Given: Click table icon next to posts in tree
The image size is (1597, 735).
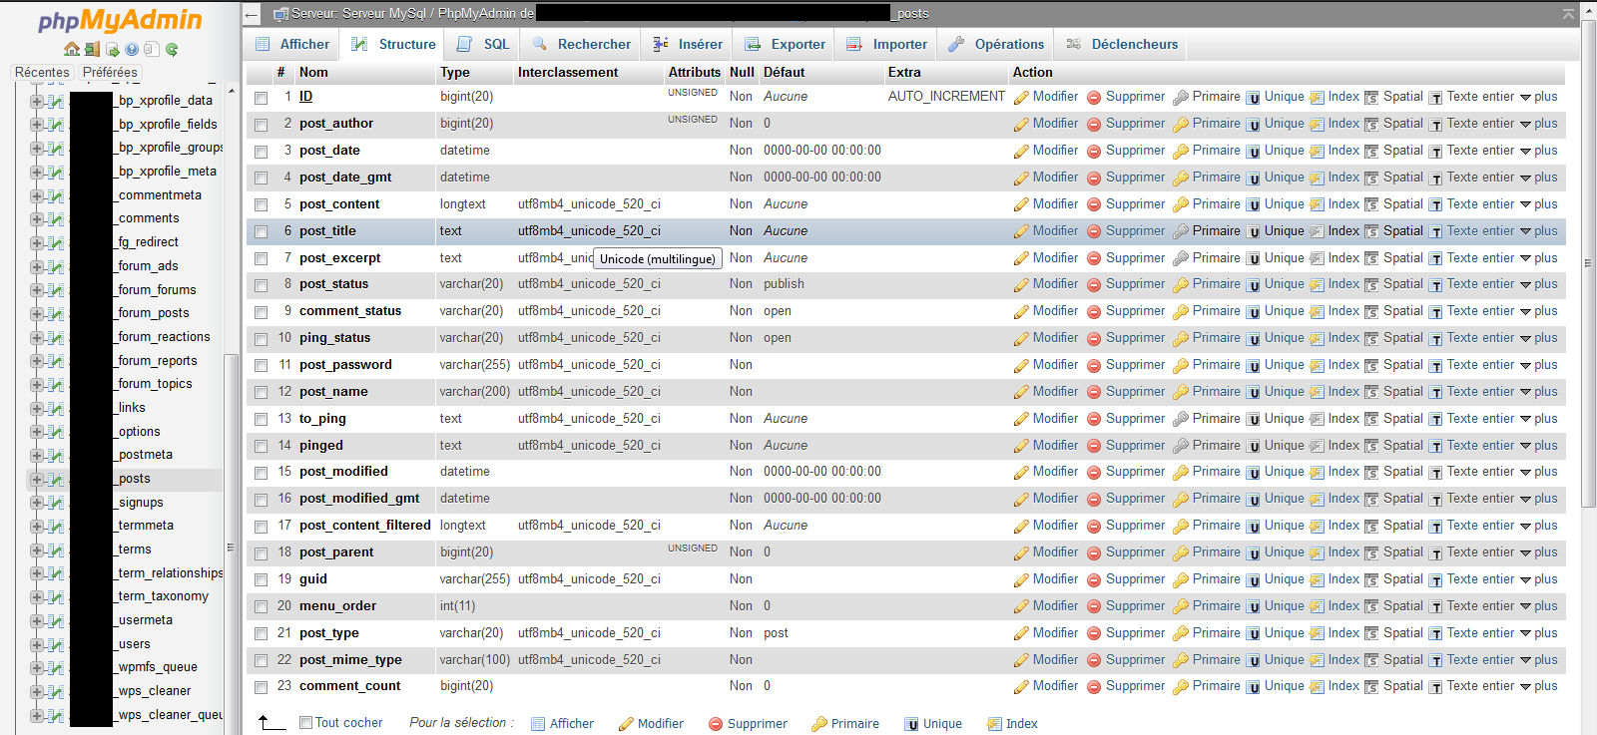Looking at the screenshot, I should click(56, 480).
